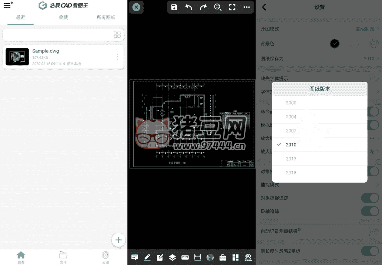The height and width of the screenshot is (265, 382).
Task: Click the save icon in the drawing toolbar
Action: click(x=174, y=7)
